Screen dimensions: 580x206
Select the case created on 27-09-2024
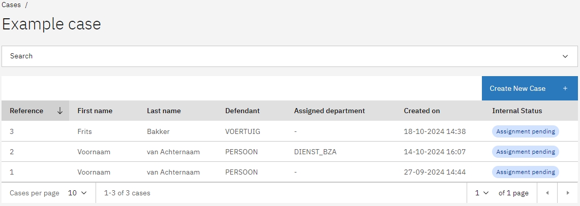tap(435, 172)
